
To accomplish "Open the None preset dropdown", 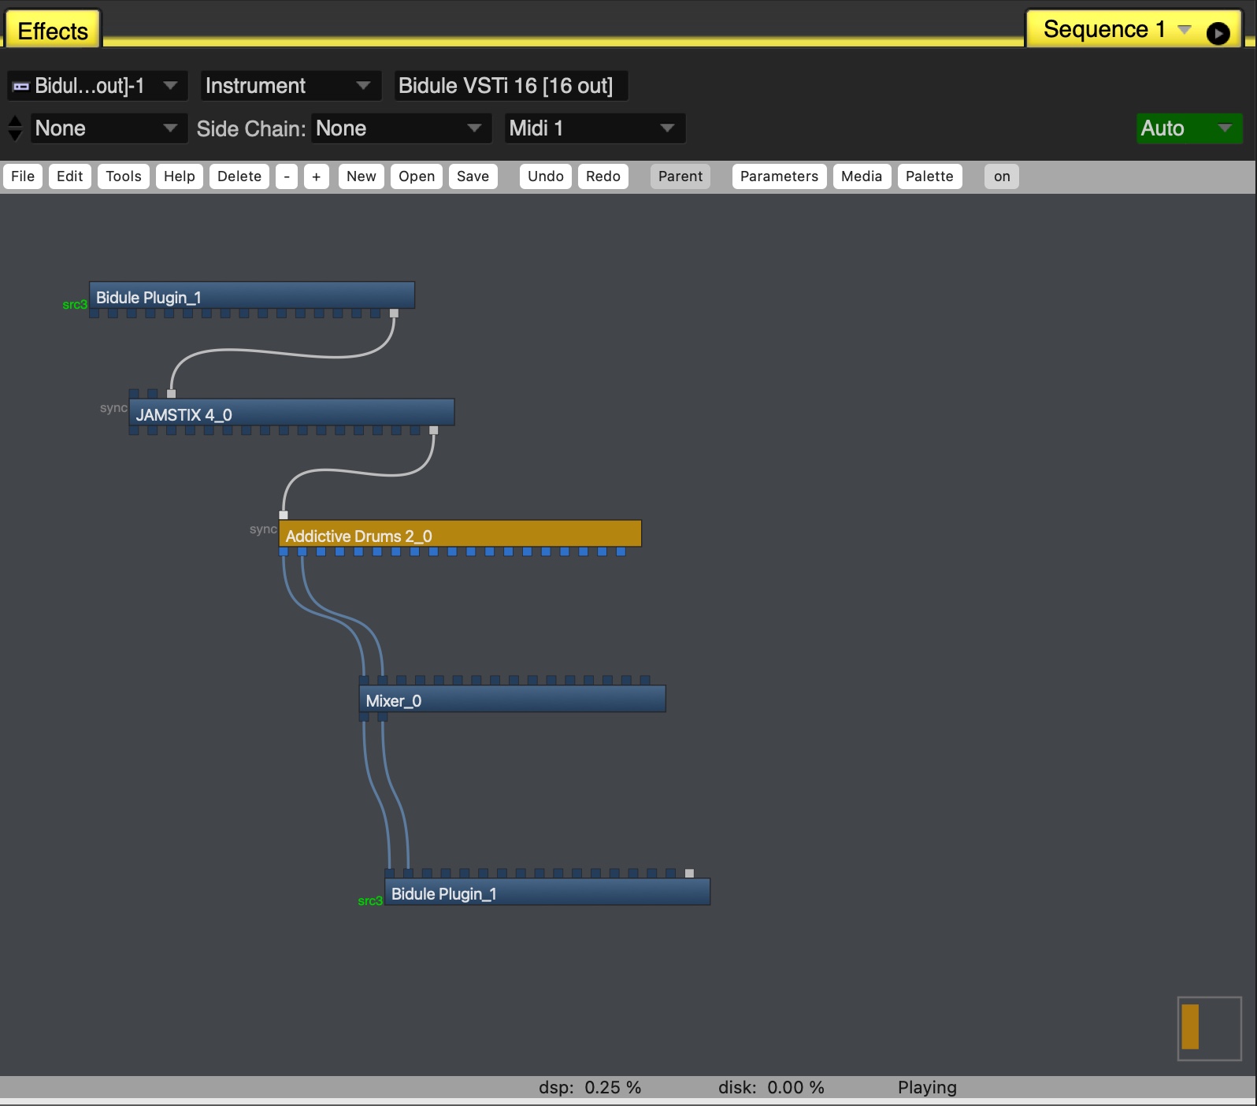I will click(109, 128).
